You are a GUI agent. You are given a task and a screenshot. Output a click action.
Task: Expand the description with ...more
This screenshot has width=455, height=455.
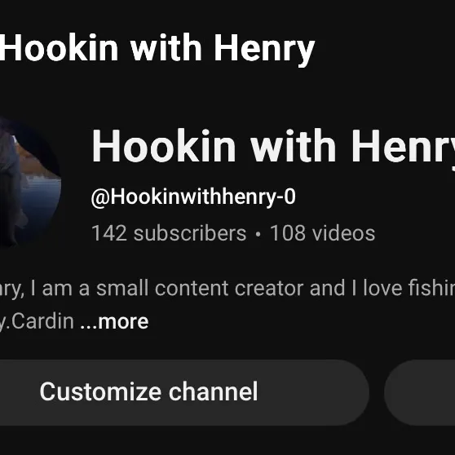[114, 321]
